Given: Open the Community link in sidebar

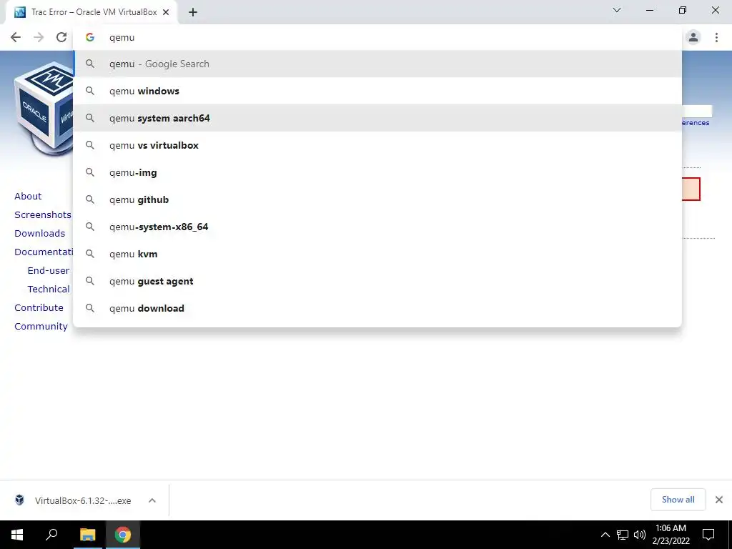Looking at the screenshot, I should (41, 326).
